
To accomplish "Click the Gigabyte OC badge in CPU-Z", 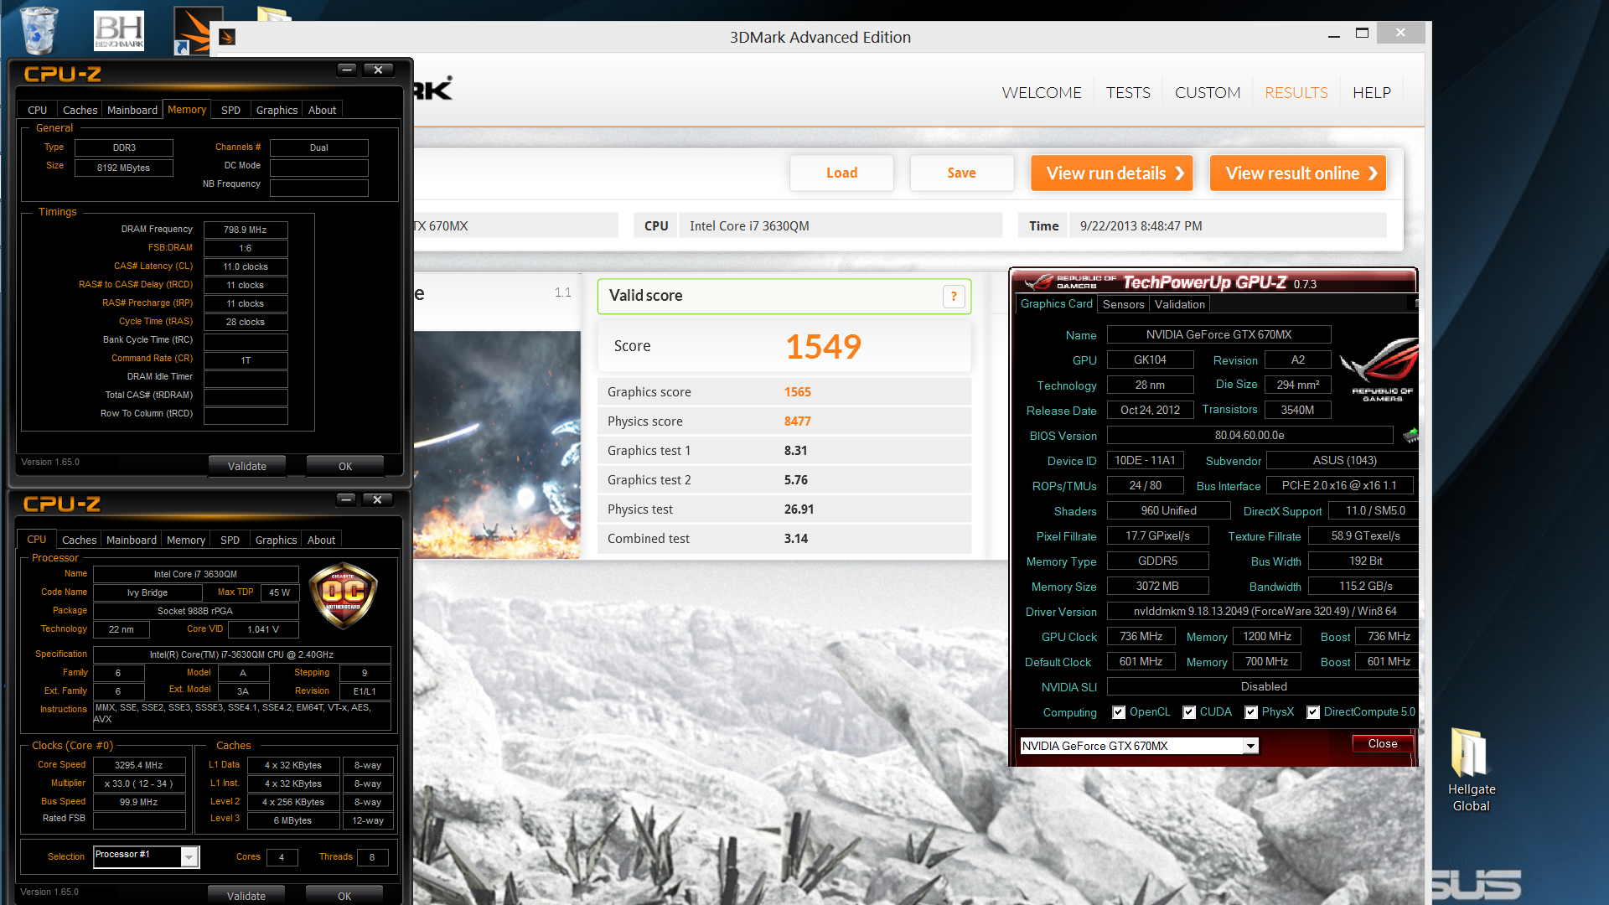I will click(x=344, y=596).
